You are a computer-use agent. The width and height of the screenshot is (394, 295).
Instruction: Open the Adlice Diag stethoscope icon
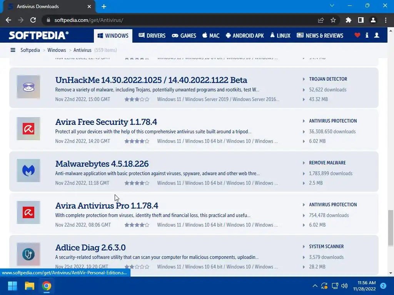pyautogui.click(x=28, y=254)
